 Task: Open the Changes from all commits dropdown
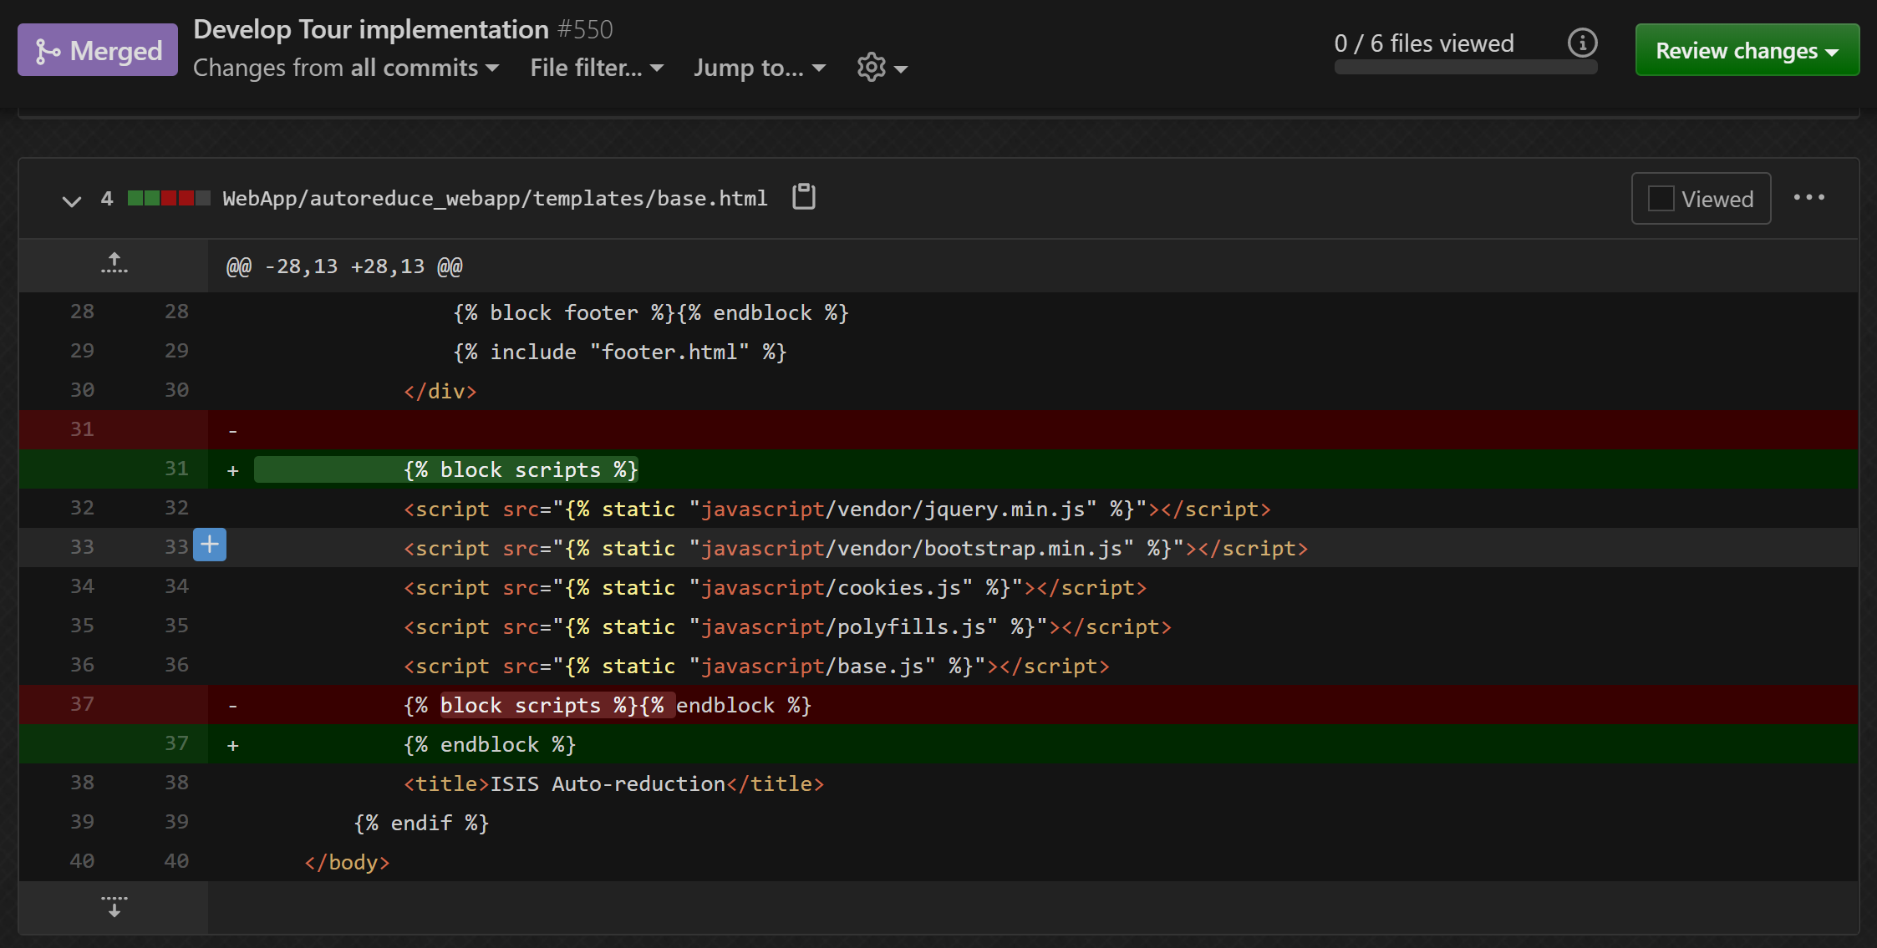tap(345, 68)
